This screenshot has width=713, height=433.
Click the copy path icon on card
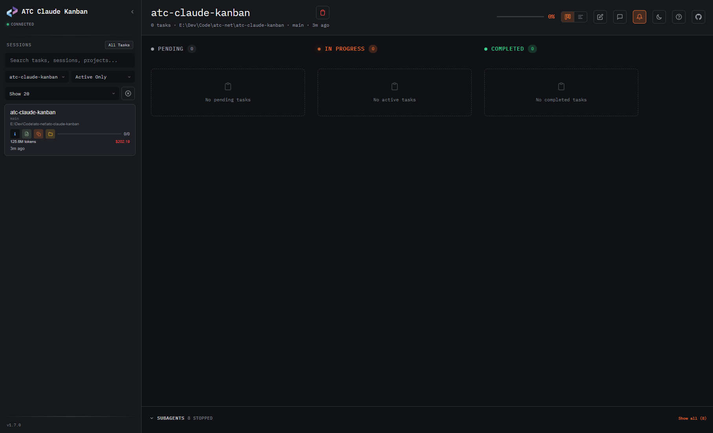click(x=39, y=134)
